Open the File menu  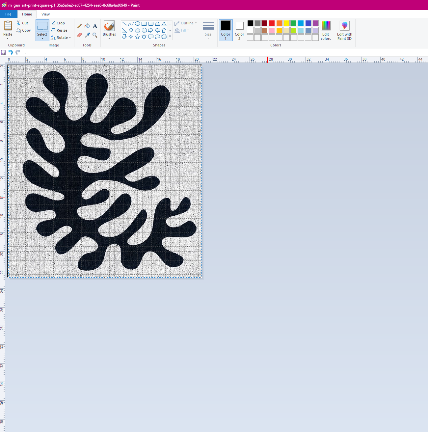click(x=8, y=14)
